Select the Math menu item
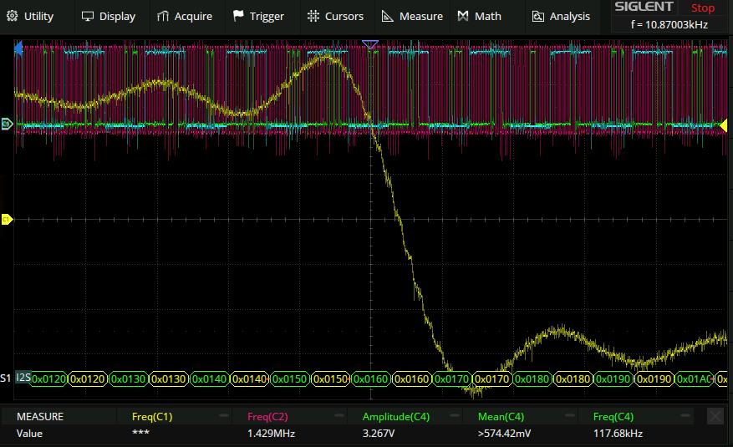The height and width of the screenshot is (447, 733). [480, 16]
